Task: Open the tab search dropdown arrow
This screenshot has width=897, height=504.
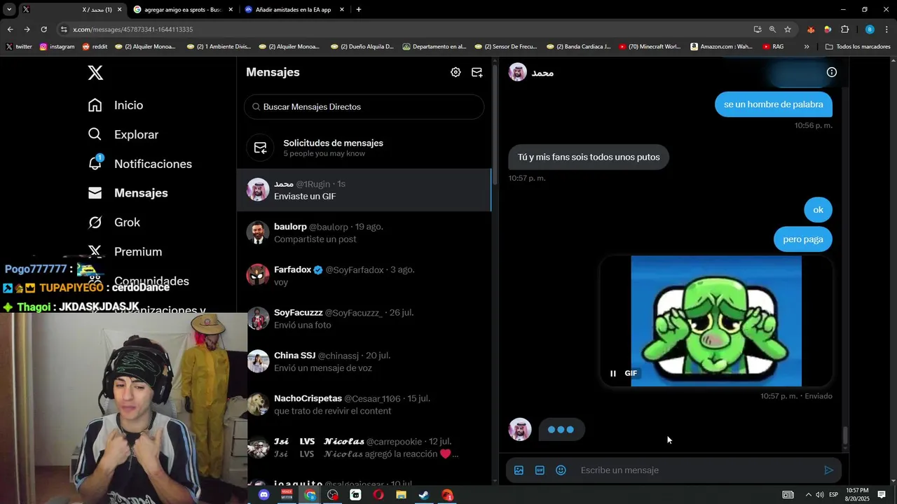Action: pyautogui.click(x=9, y=10)
